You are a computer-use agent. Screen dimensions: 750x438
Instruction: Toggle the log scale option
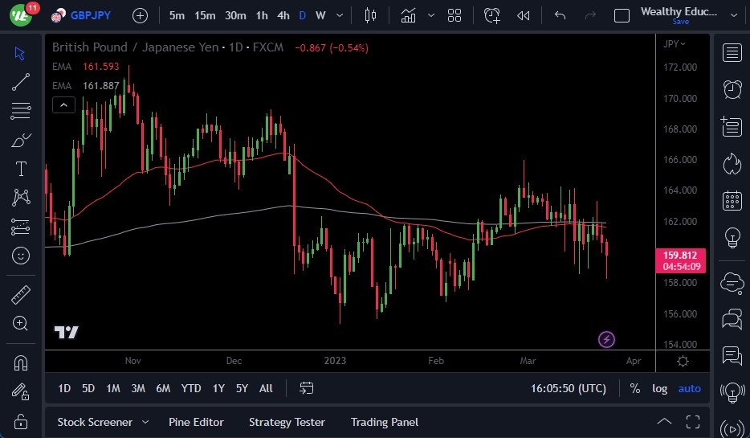659,388
